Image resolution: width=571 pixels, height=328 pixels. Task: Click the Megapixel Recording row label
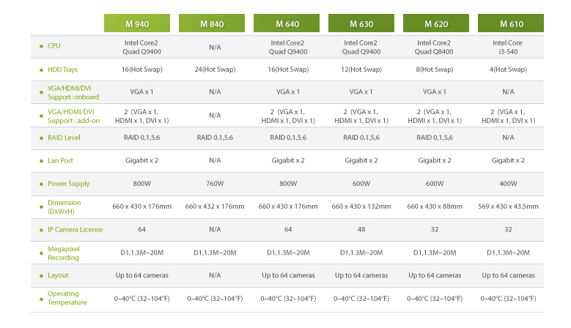[64, 253]
